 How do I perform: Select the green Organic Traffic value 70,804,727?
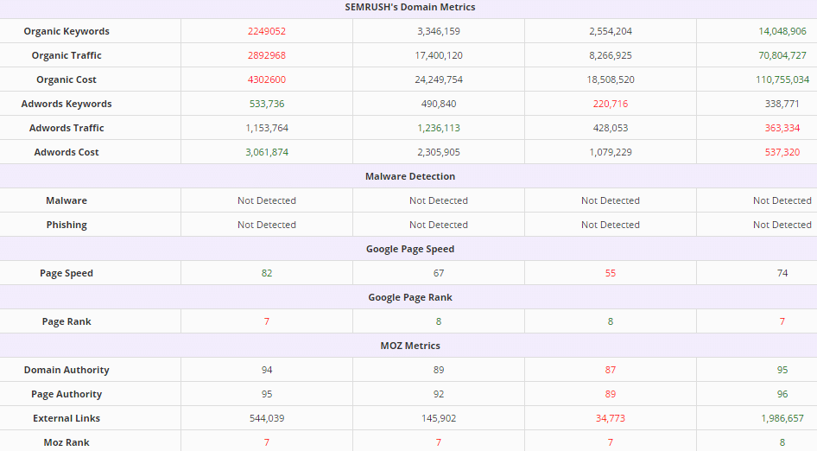click(782, 55)
